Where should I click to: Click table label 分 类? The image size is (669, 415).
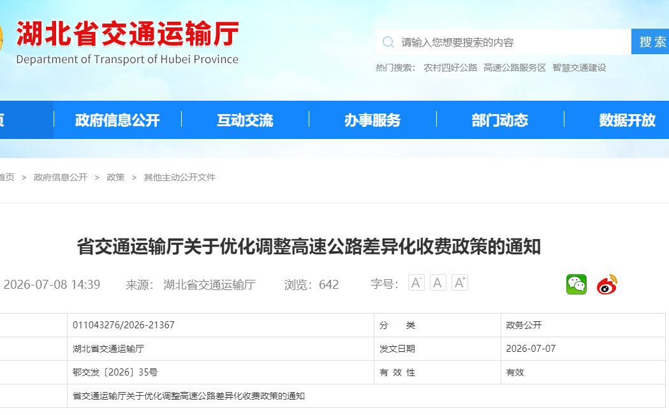pyautogui.click(x=397, y=325)
